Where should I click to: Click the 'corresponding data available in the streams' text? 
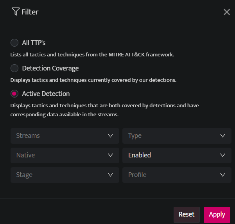tap(65, 115)
